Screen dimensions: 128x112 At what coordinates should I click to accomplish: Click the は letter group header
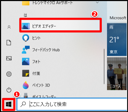point(25,15)
